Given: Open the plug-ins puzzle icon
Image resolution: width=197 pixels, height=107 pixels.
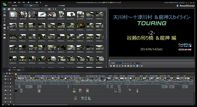Looking at the screenshot, I should (x=14, y=9).
